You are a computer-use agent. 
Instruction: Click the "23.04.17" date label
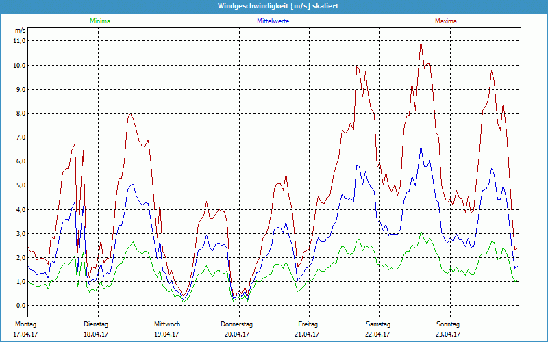[x=448, y=334]
